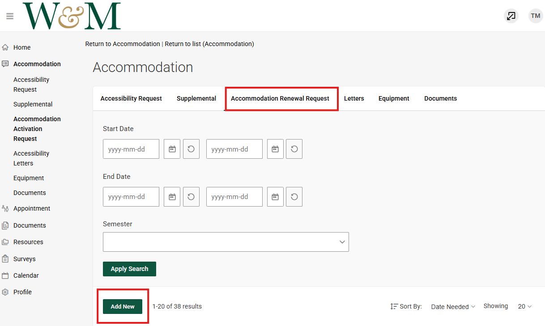The image size is (545, 326).
Task: Open calendar picker for first Start Date
Action: pyautogui.click(x=172, y=149)
